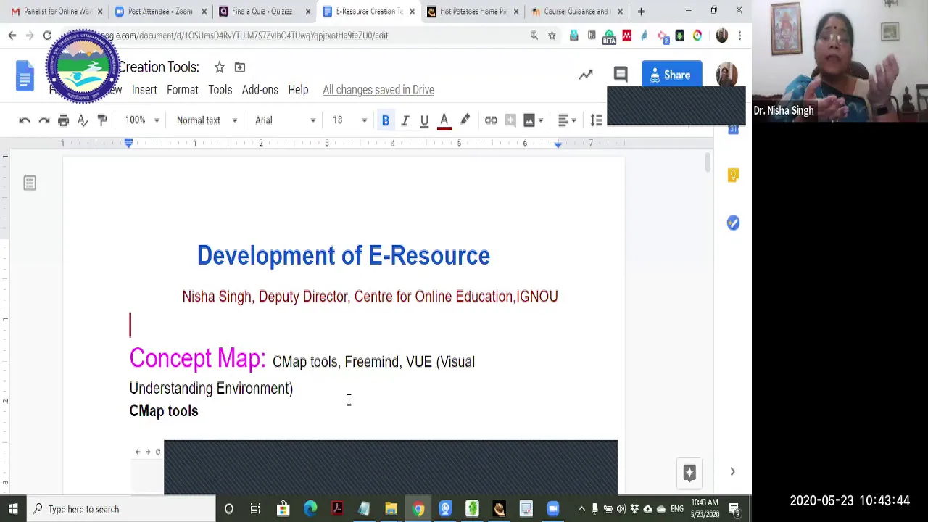Screen dimensions: 928x522
Task: Click the Development of E-Resource title
Action: [343, 256]
